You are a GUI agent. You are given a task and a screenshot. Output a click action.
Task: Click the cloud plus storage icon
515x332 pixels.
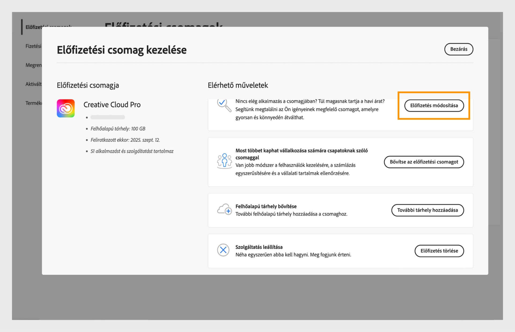(224, 209)
